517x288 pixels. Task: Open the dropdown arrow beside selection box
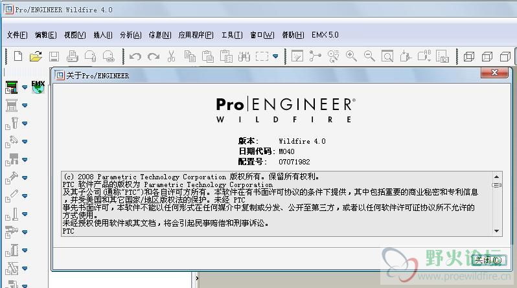point(275,56)
